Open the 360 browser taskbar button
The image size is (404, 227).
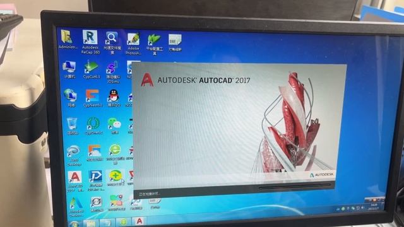point(124,222)
